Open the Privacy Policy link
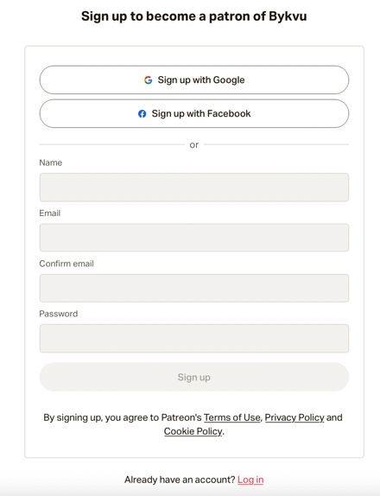Screen dimensions: 380x496 point(294,417)
